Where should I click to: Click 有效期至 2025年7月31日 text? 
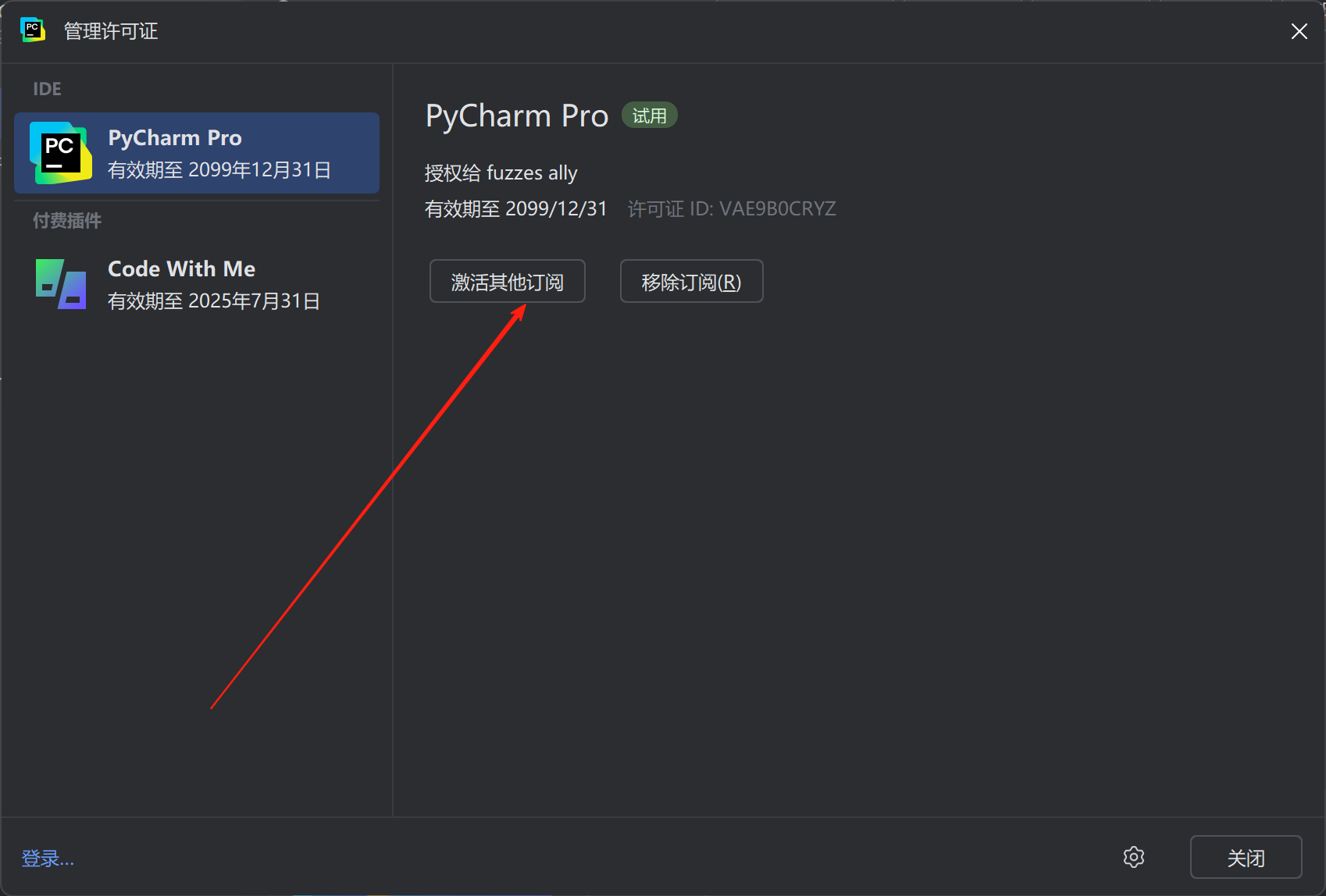pos(214,301)
